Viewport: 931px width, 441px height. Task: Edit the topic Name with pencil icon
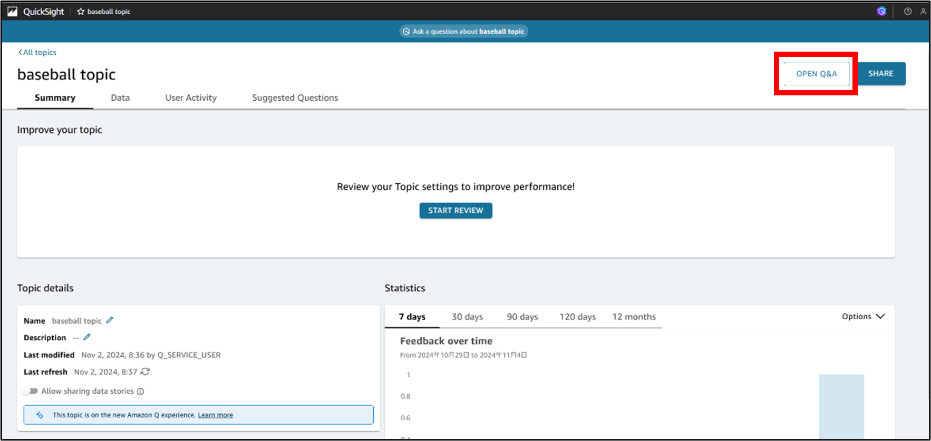point(110,320)
